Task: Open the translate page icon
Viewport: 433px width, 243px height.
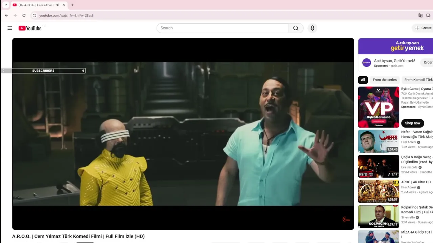Action: pos(420,15)
